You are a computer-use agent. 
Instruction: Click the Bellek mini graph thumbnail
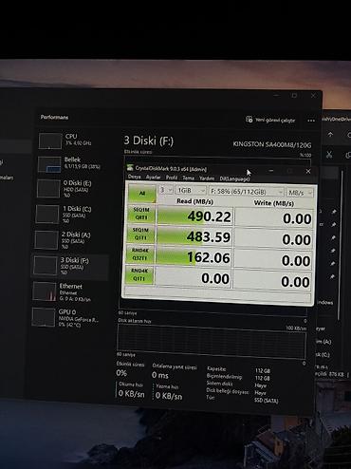49,164
